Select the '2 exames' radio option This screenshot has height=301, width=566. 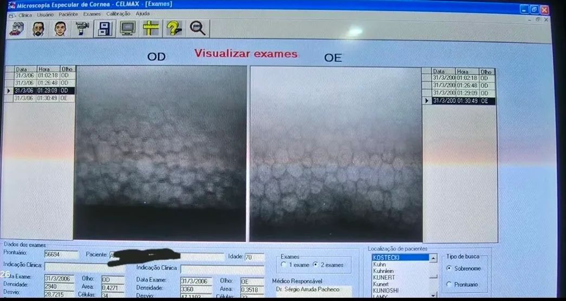pyautogui.click(x=315, y=265)
